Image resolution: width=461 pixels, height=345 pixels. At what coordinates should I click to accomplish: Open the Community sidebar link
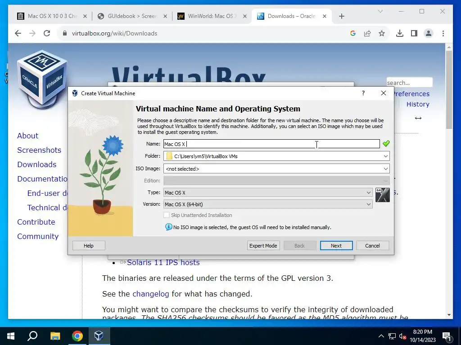[x=38, y=236]
